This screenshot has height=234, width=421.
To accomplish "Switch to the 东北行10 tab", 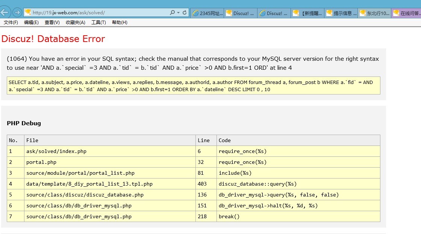I will pos(375,13).
